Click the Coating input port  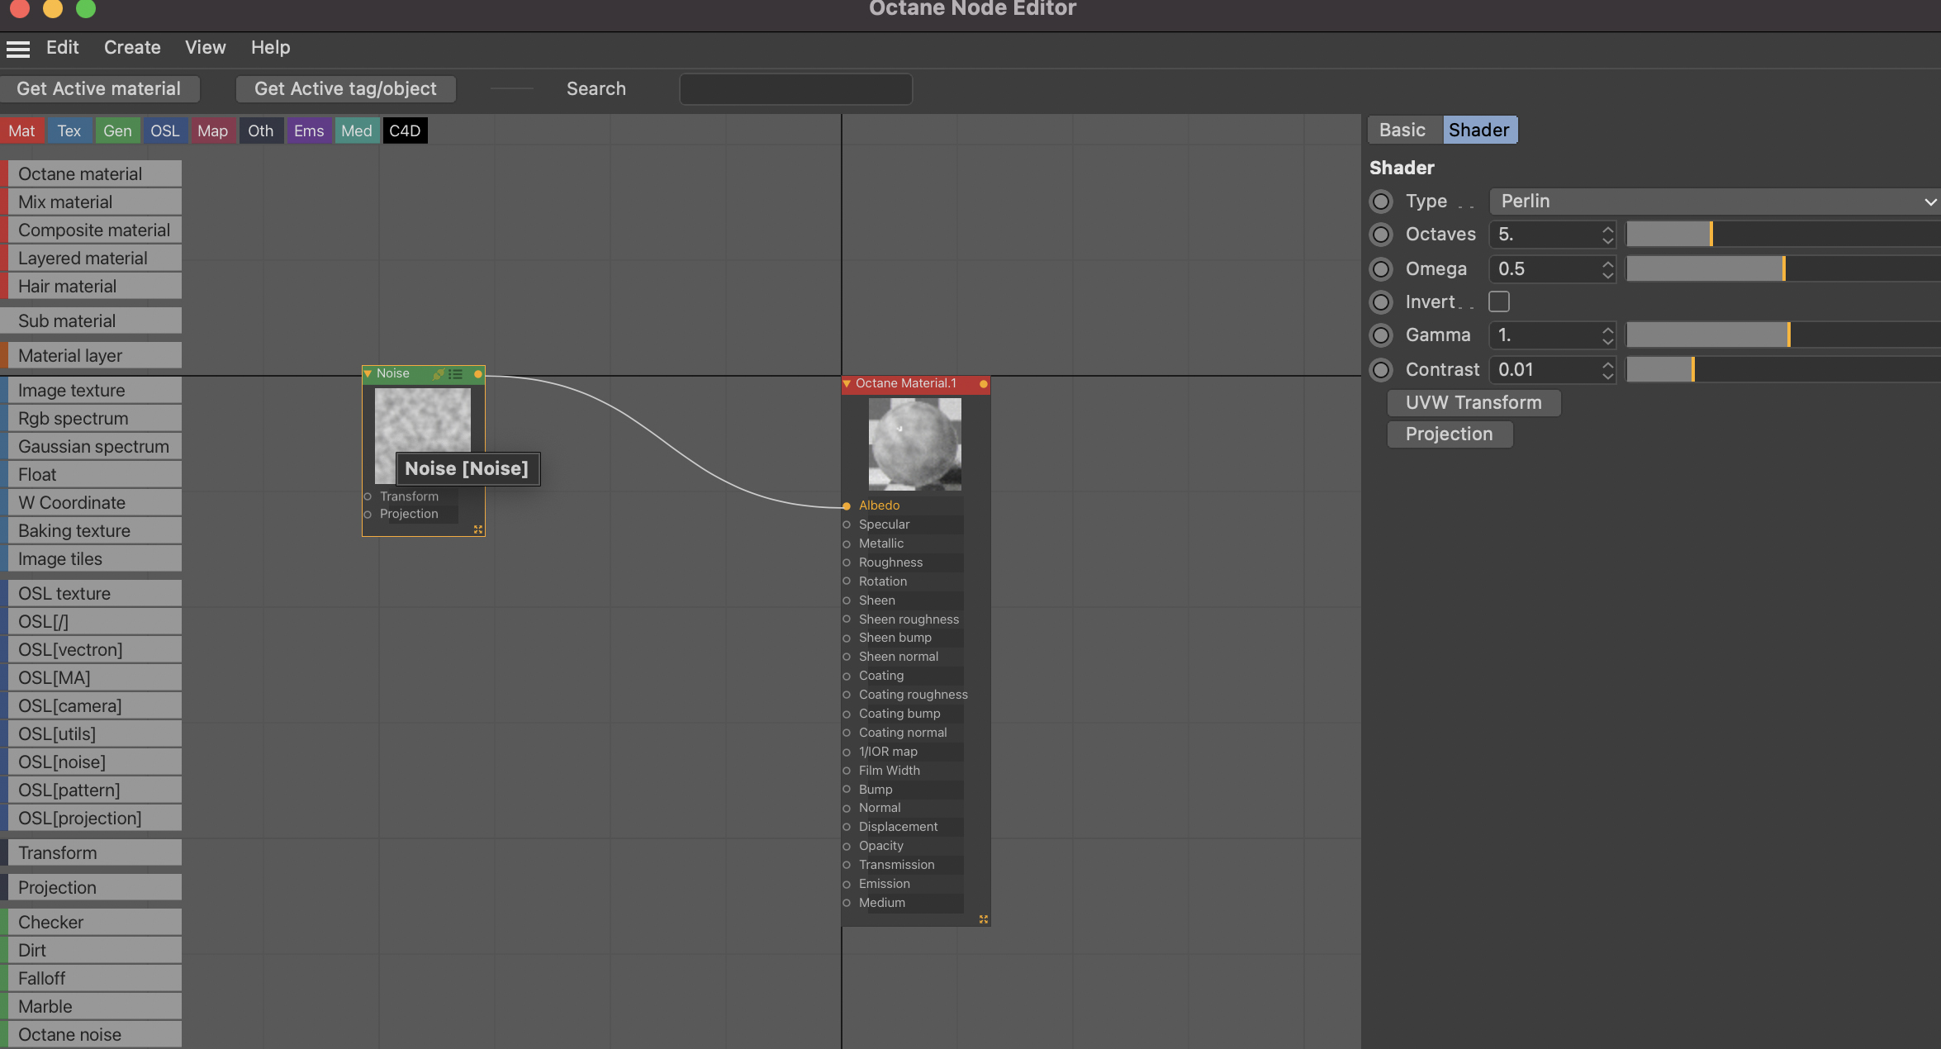[x=847, y=676]
